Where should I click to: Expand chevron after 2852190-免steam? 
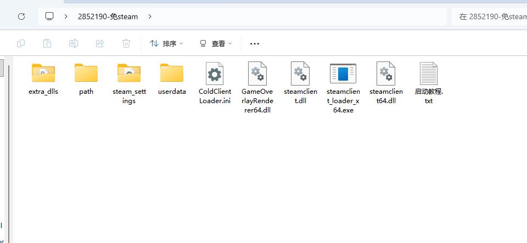pos(150,16)
